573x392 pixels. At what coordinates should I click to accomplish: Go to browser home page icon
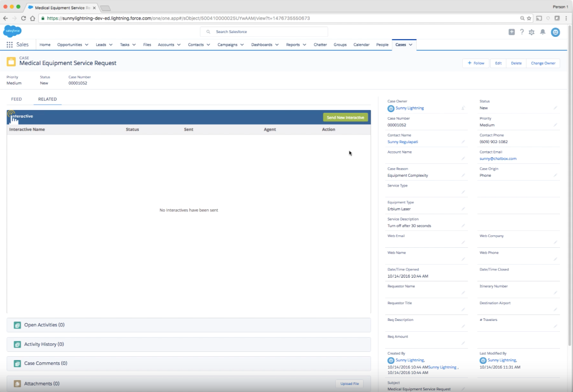[33, 18]
